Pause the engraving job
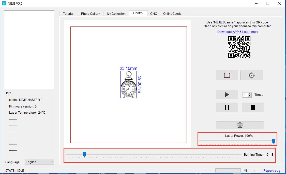This screenshot has width=286, height=174. (x=227, y=108)
